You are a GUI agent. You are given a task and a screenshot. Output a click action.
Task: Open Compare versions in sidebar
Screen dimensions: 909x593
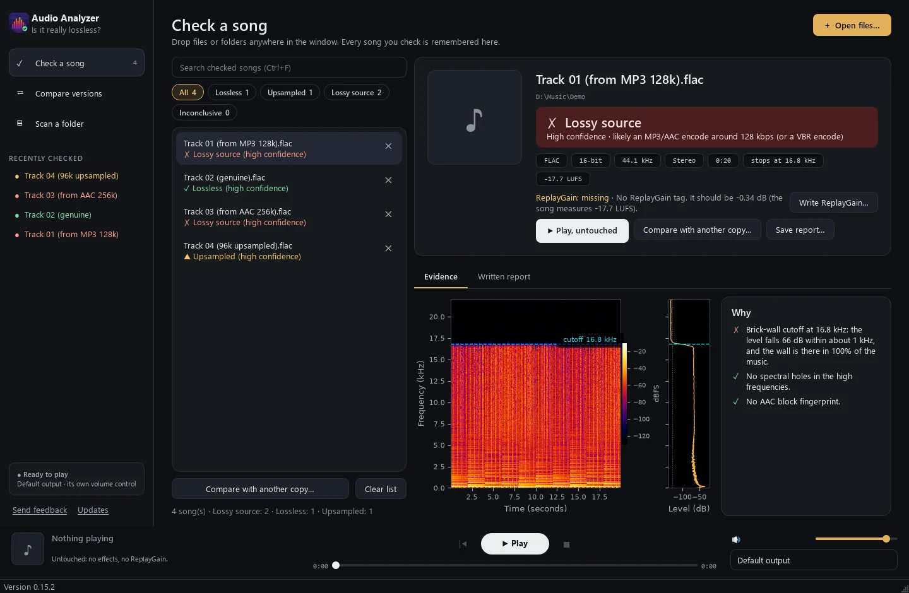76,93
